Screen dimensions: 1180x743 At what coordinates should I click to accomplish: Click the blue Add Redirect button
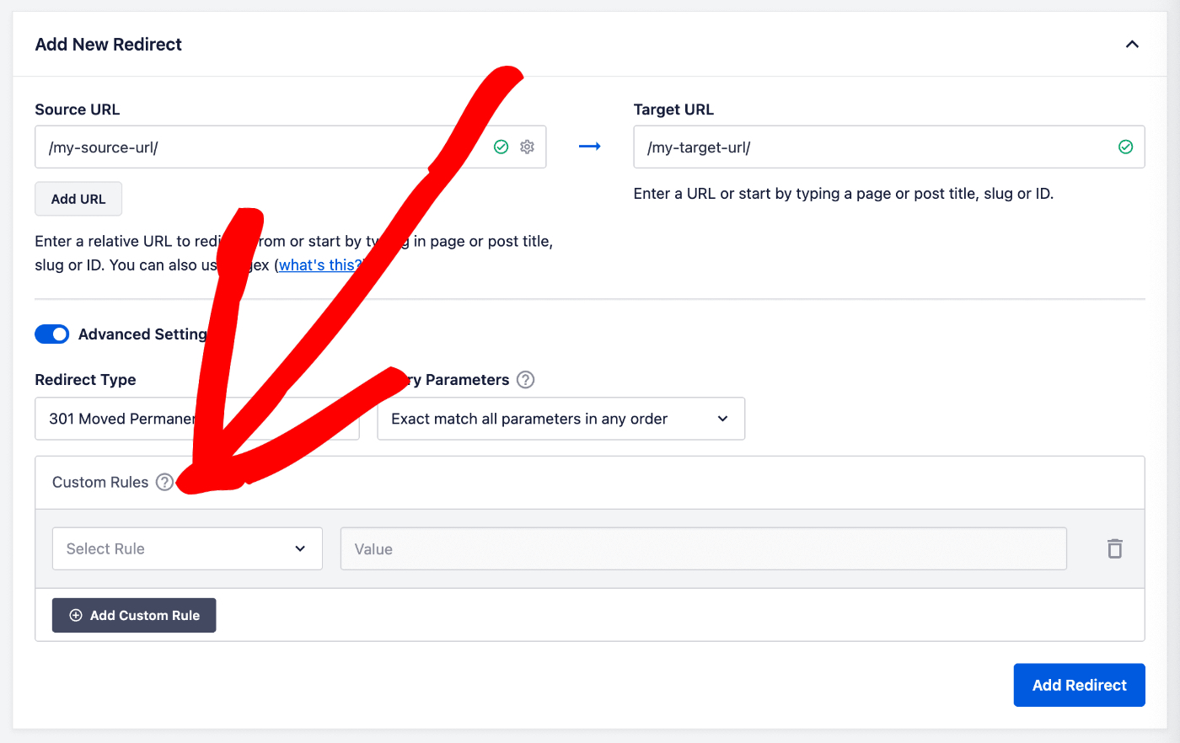coord(1079,685)
